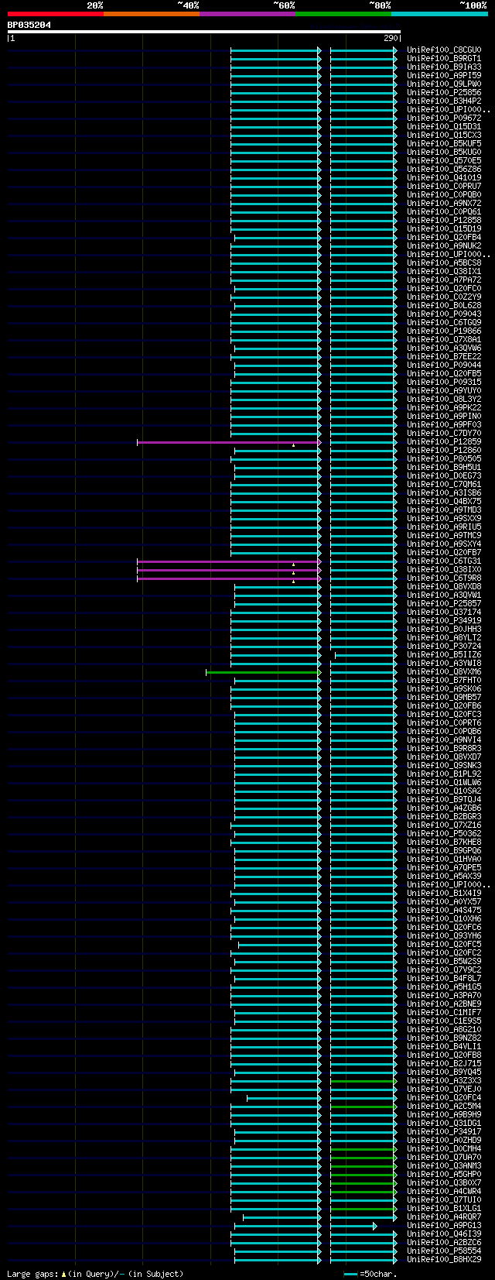The height and width of the screenshot is (1280, 495).
Task: Open hit UniRef100_A9RIU5
Action: 444,527
